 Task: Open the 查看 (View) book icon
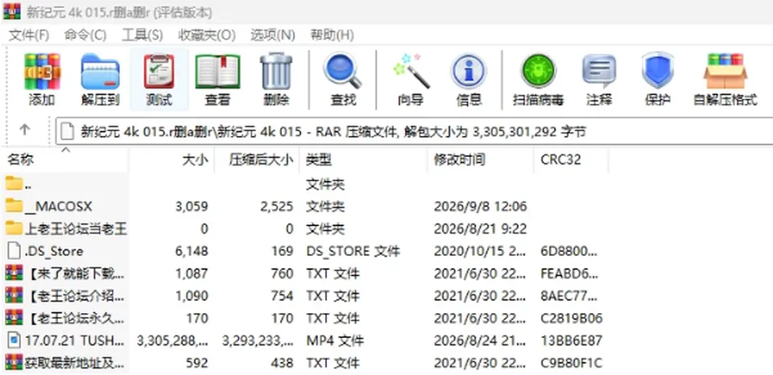point(217,80)
